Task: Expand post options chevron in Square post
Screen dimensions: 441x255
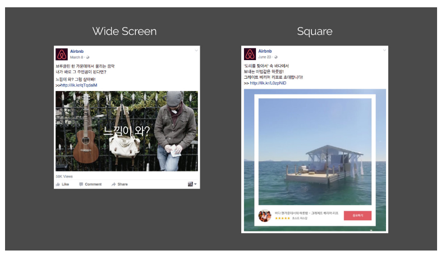Action: tap(384, 51)
